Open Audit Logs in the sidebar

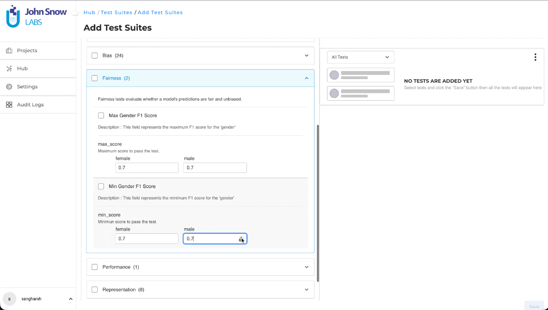(x=38, y=105)
